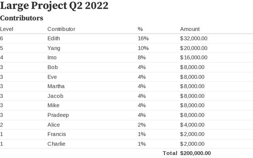Screen dimensions: 253x158
Task: Click on Martha in the table
Action: point(56,86)
